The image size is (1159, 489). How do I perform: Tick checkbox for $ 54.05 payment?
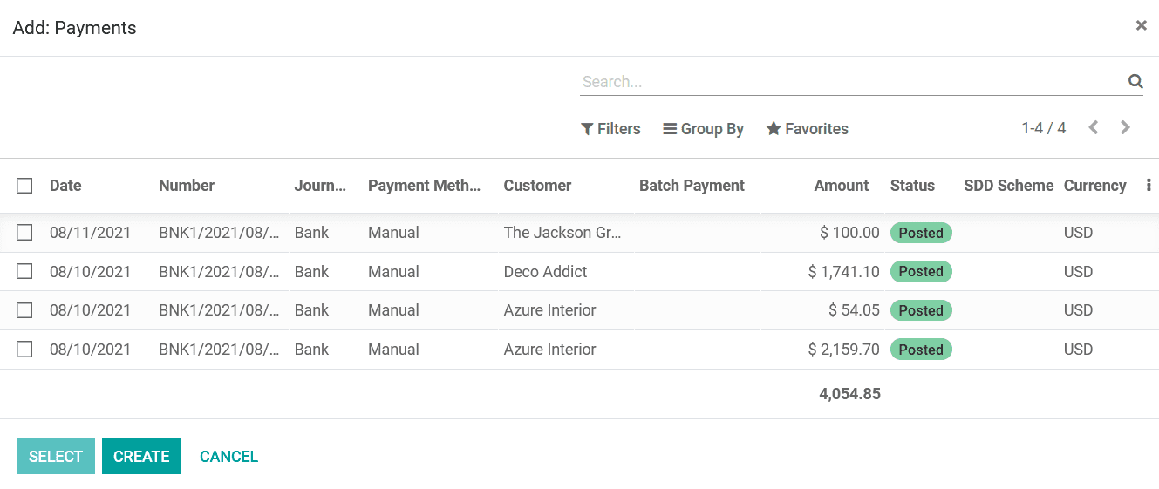tap(24, 310)
